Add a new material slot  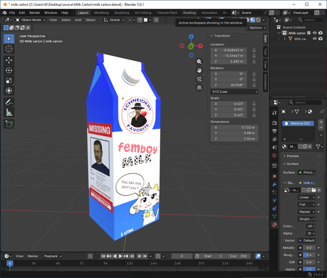(x=321, y=122)
